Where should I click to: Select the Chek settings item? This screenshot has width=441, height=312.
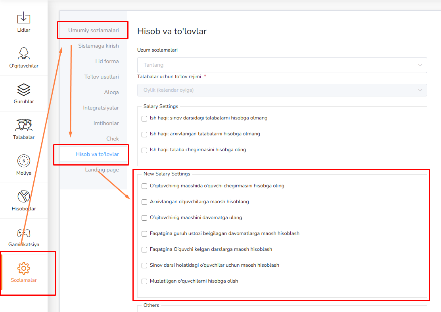pos(112,139)
